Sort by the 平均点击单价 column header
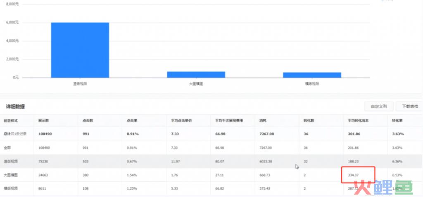The height and width of the screenshot is (197, 423). pyautogui.click(x=181, y=121)
